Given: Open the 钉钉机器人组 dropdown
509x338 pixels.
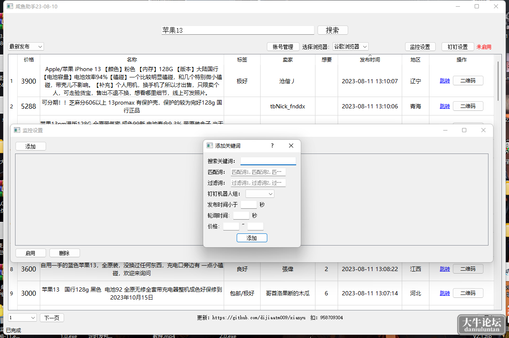Looking at the screenshot, I should 260,194.
